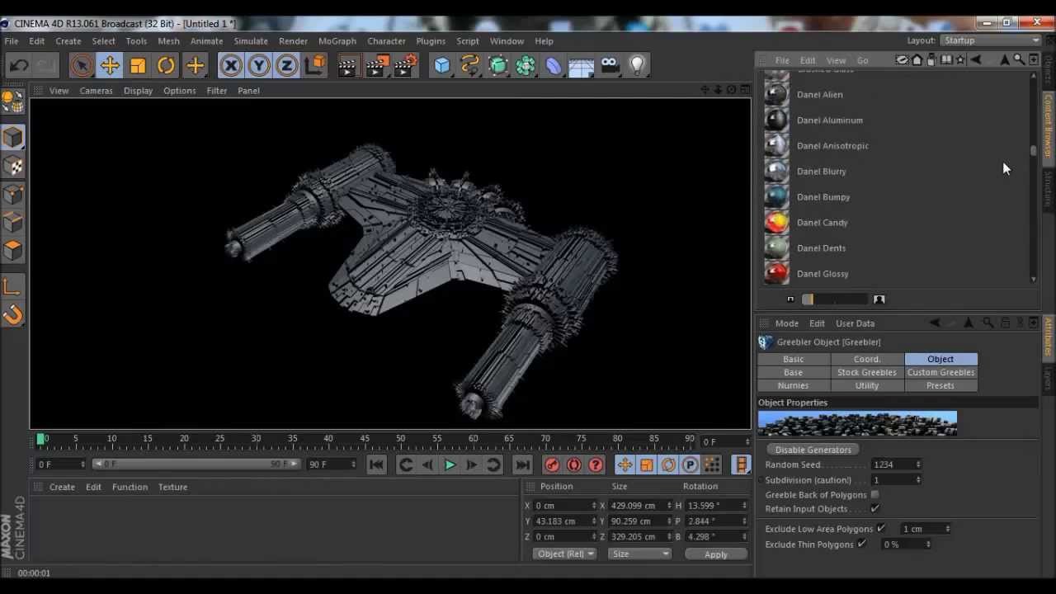Open Render Settings icon
Screen dimensions: 1056x594
pyautogui.click(x=406, y=65)
